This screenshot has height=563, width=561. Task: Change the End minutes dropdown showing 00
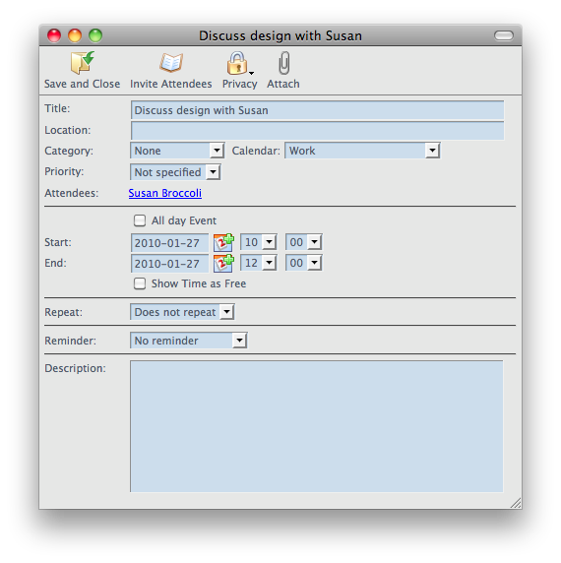pos(304,263)
